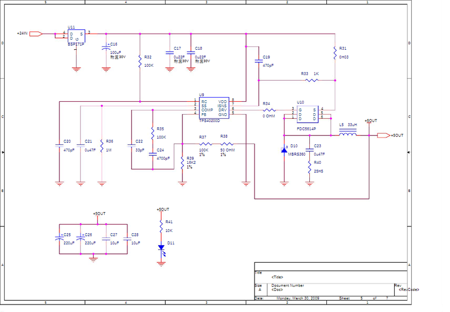The image size is (450, 312).
Task: Click the U11 BSP171P transistor symbol
Action: [76, 37]
